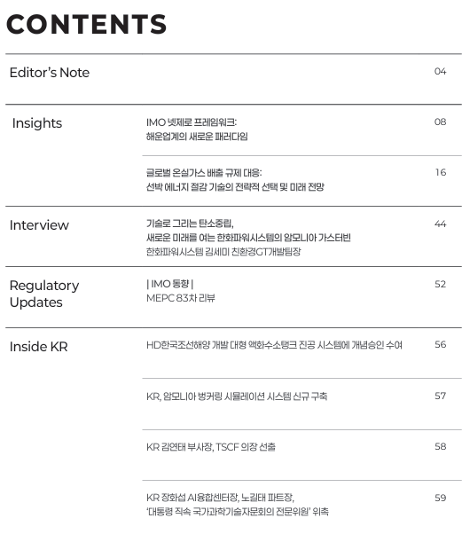Viewport: 462px width, 534px height.
Task: Open the Interview section heading
Action: pyautogui.click(x=39, y=225)
